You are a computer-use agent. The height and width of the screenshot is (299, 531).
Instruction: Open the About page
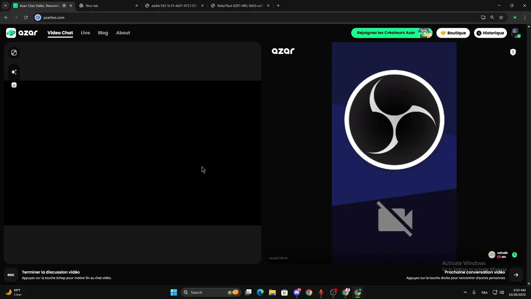click(123, 33)
